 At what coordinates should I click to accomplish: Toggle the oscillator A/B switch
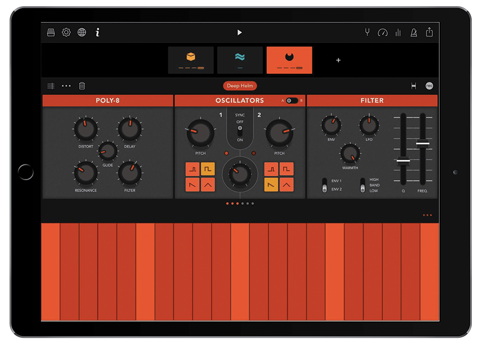tap(292, 100)
